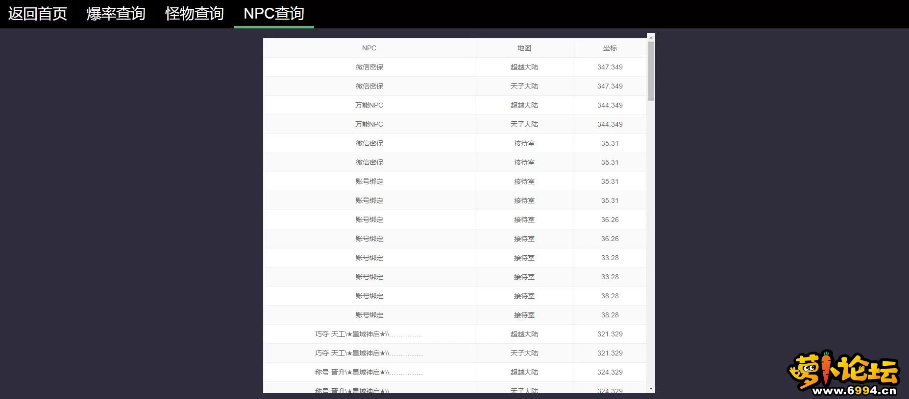
Task: Select 万能NPC in the 超越大陆 row
Action: click(x=369, y=105)
